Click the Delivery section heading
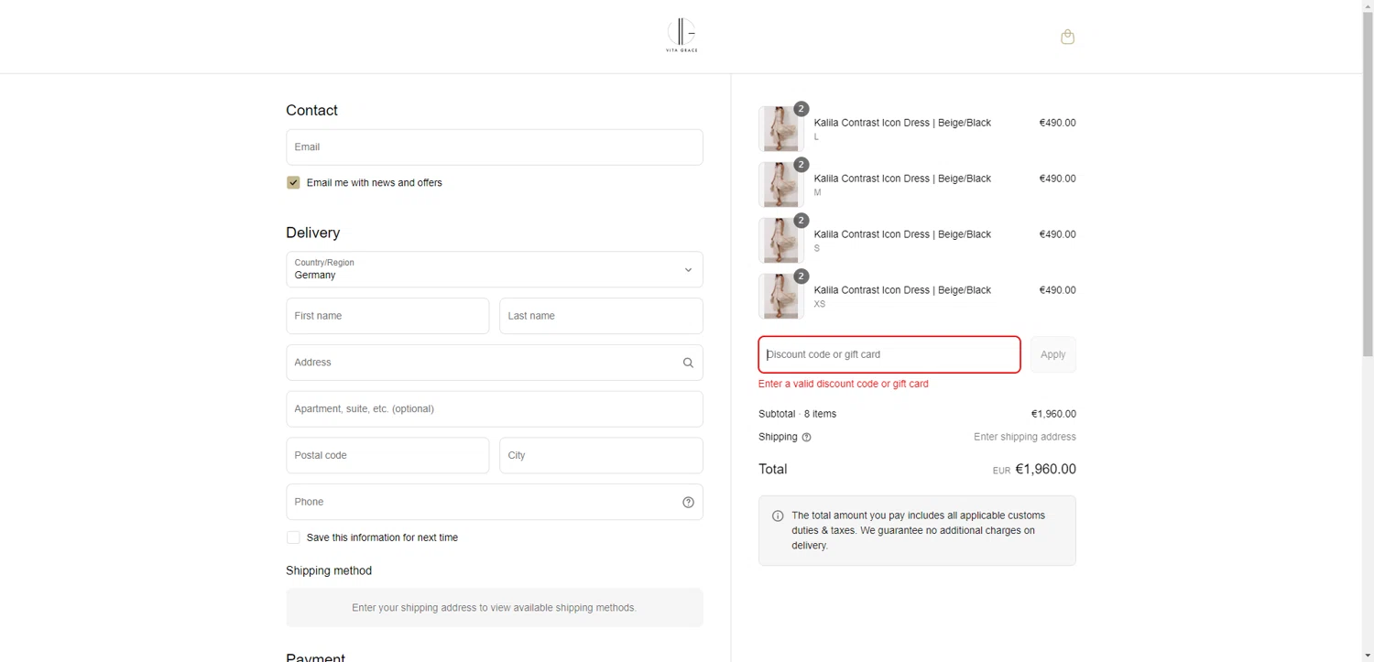This screenshot has width=1374, height=662. (x=312, y=233)
